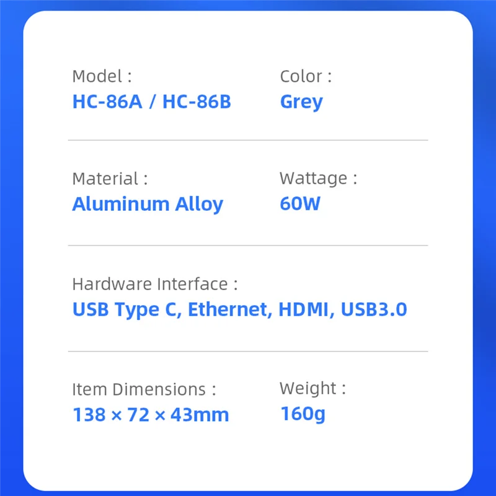Screen dimensions: 496x496
Task: Click the divider line below Hardware Interface row
Action: [248, 351]
